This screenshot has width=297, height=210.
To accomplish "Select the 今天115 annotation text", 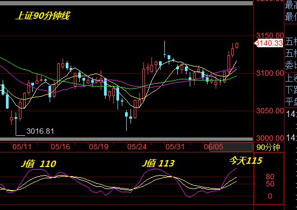I will [246, 161].
